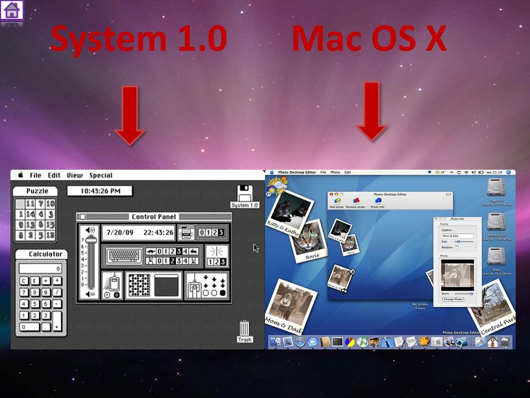Viewport: 530px width, 398px height.
Task: Click the colorful pie chart dock icon
Action: pyautogui.click(x=350, y=342)
